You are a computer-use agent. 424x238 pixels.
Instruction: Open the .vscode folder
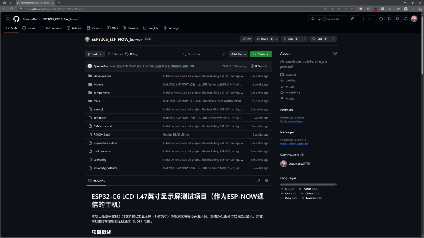pos(99,84)
